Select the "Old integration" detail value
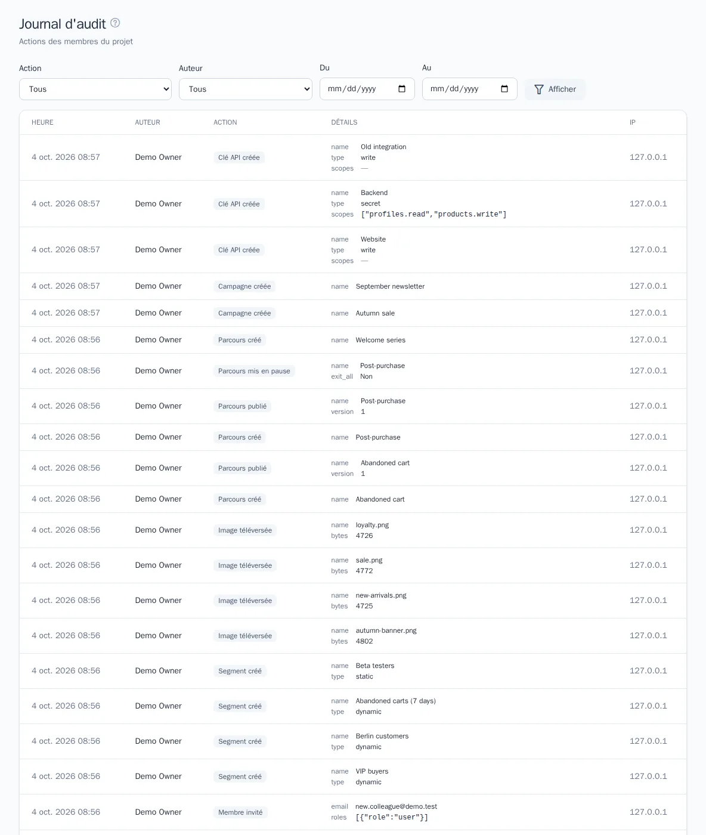Screen dimensions: 706x835 click(x=383, y=147)
